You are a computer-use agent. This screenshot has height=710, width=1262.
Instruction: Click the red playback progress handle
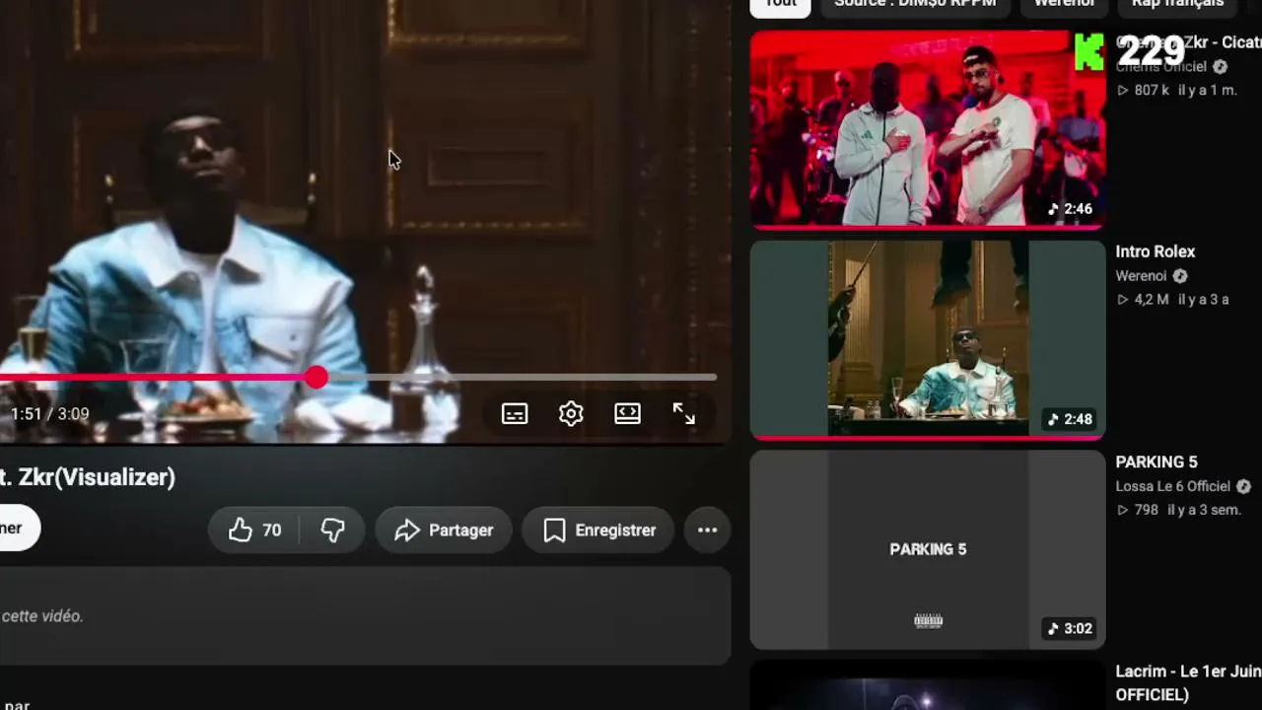pos(315,378)
